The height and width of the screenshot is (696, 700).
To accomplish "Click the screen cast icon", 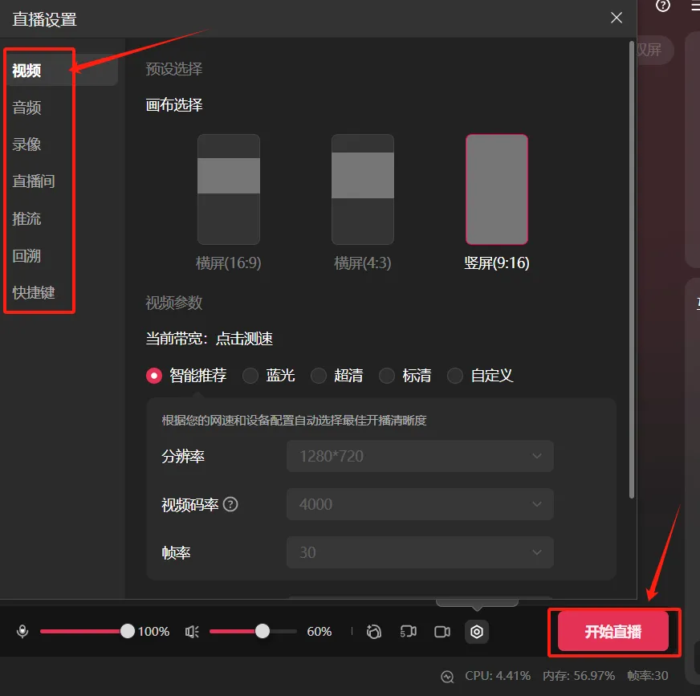I will click(x=408, y=631).
